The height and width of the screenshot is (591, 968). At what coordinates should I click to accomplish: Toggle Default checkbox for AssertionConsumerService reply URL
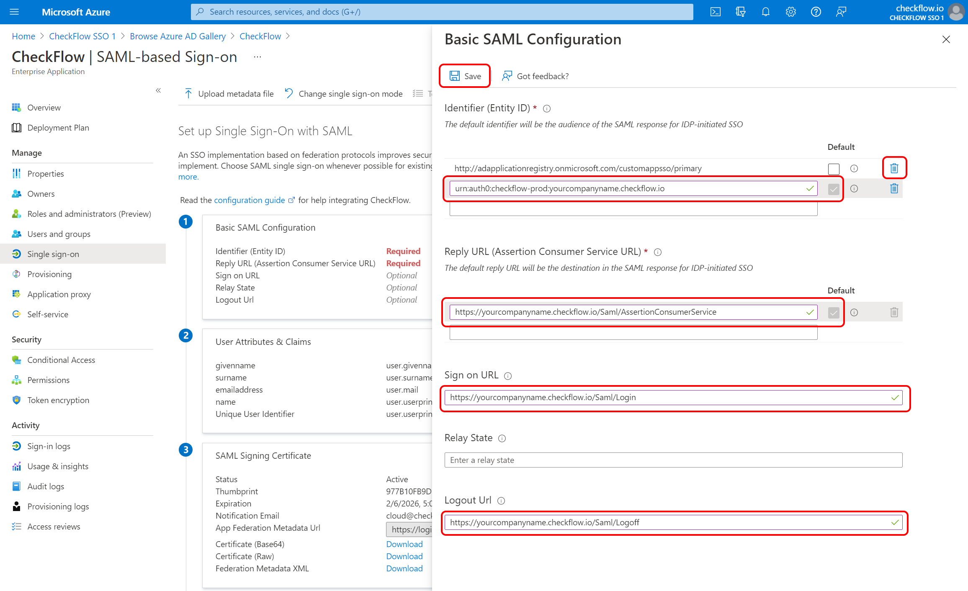click(x=834, y=313)
